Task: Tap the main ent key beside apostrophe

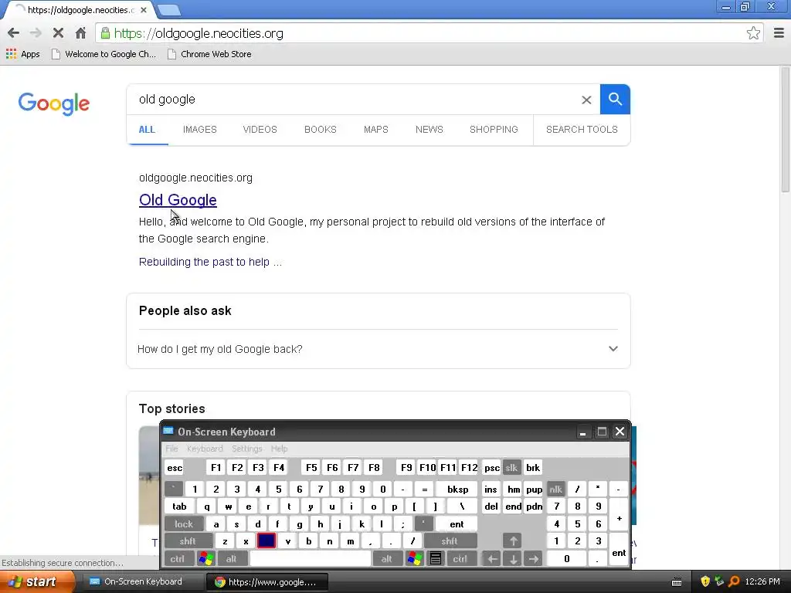Action: tap(457, 524)
